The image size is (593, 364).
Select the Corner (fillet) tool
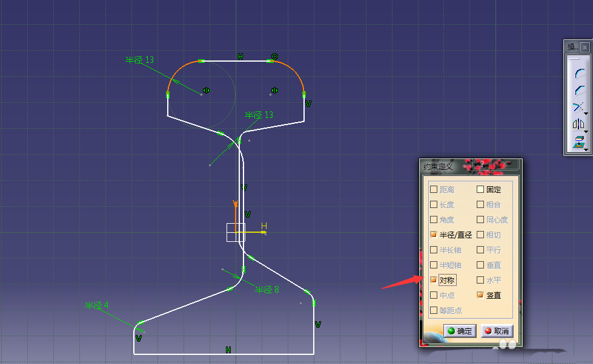click(x=579, y=73)
